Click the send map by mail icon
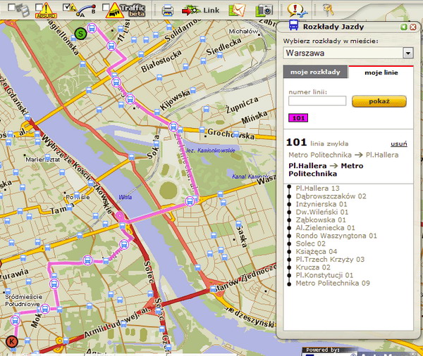This screenshot has width=423, height=356. [x=237, y=11]
